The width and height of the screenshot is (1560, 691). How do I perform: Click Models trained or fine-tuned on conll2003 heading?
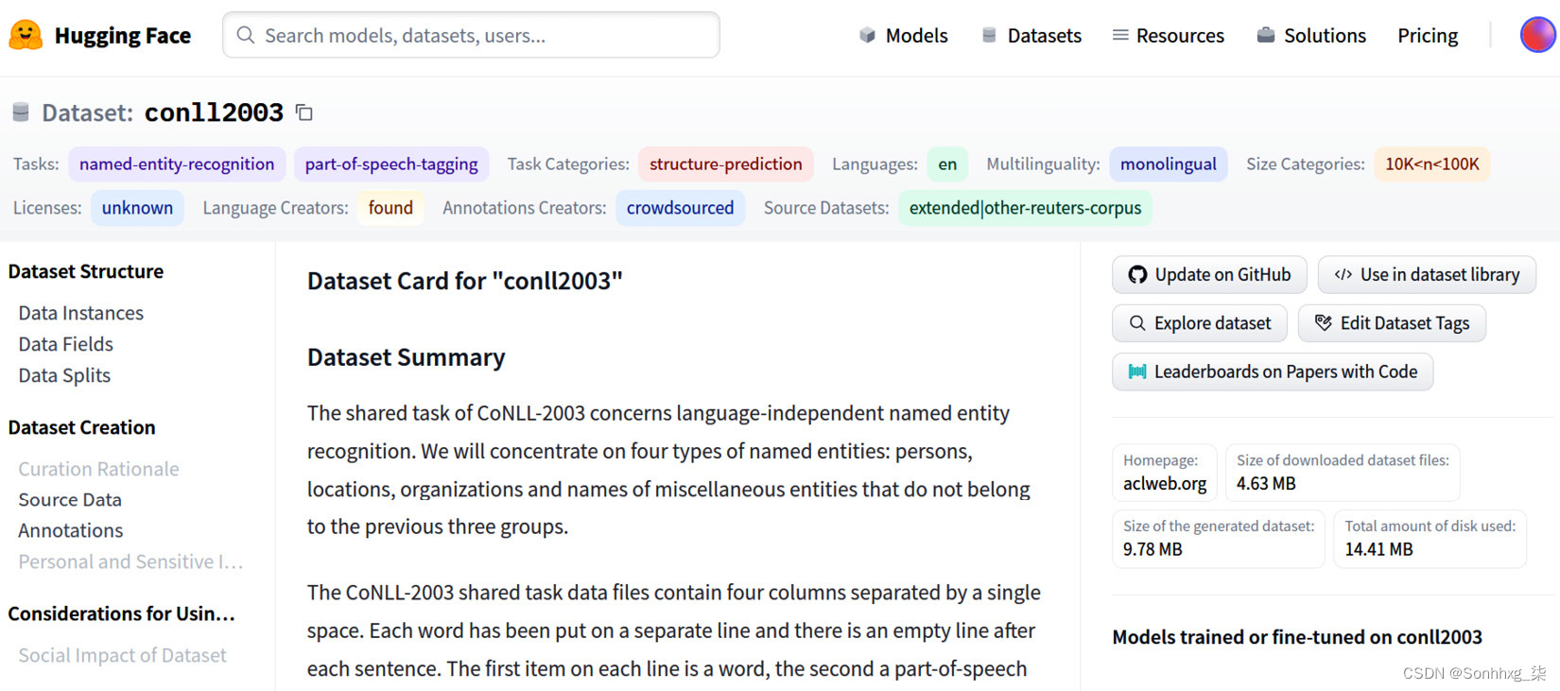(1297, 637)
